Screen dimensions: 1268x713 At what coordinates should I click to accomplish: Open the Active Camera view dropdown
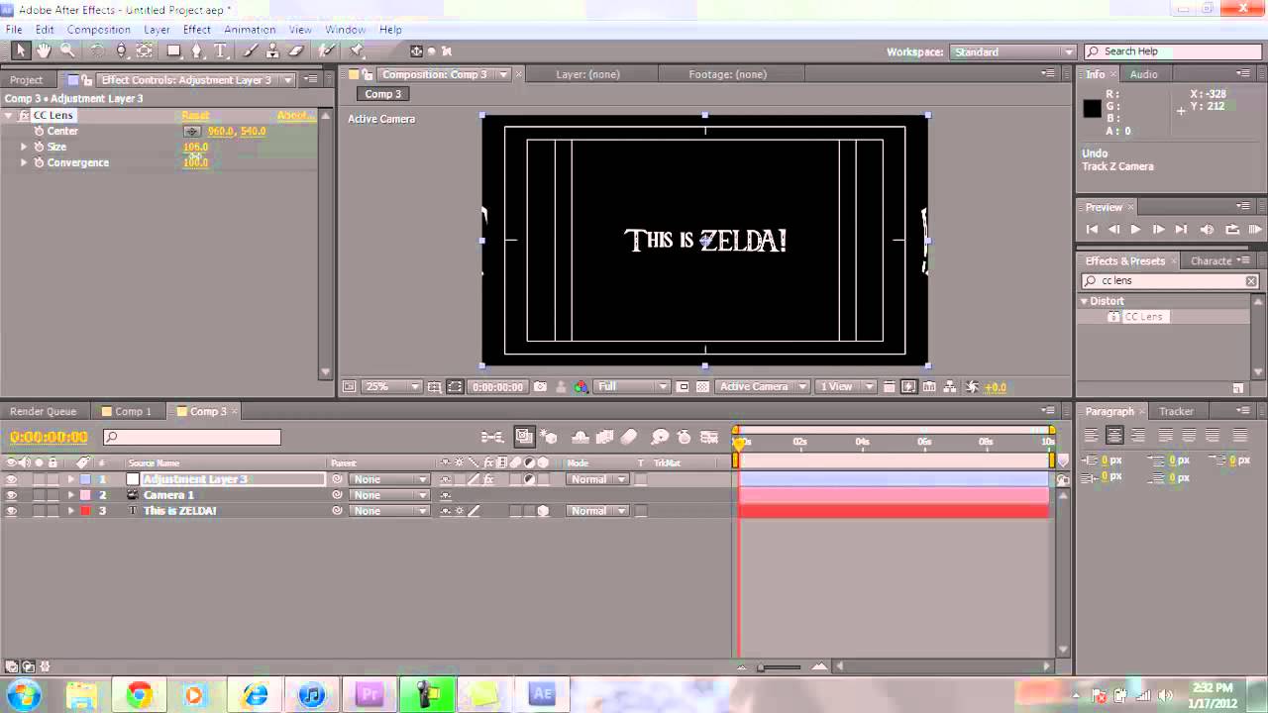[x=763, y=387]
